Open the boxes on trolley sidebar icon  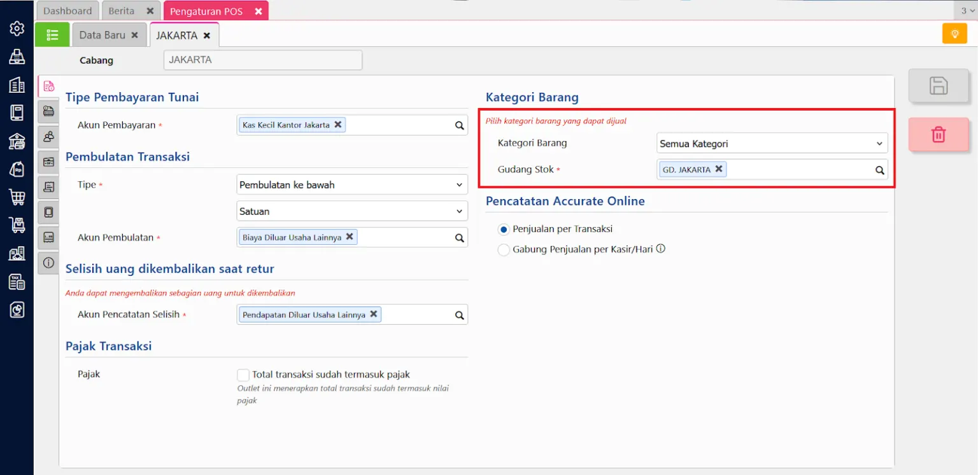click(x=17, y=224)
